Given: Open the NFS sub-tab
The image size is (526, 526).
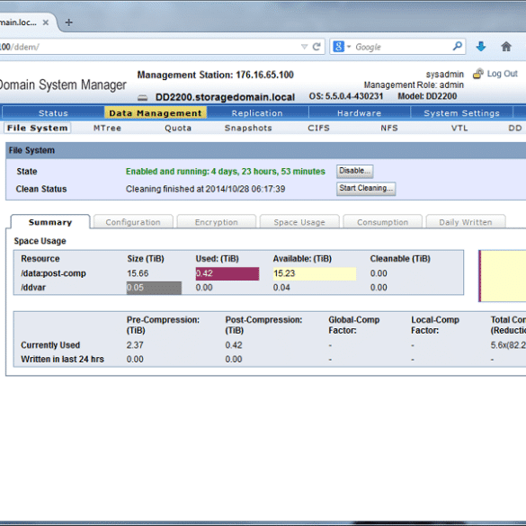Looking at the screenshot, I should [x=389, y=128].
